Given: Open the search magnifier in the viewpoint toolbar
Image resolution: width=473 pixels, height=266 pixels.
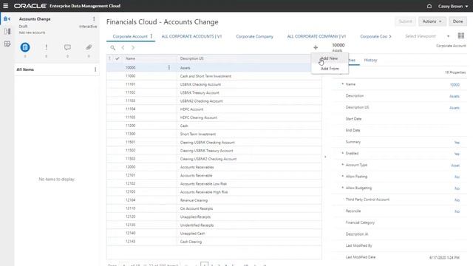Looking at the screenshot, I should point(112,47).
